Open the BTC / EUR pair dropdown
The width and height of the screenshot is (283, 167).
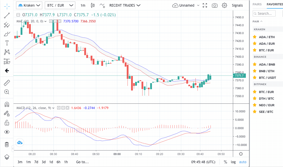click(x=60, y=5)
